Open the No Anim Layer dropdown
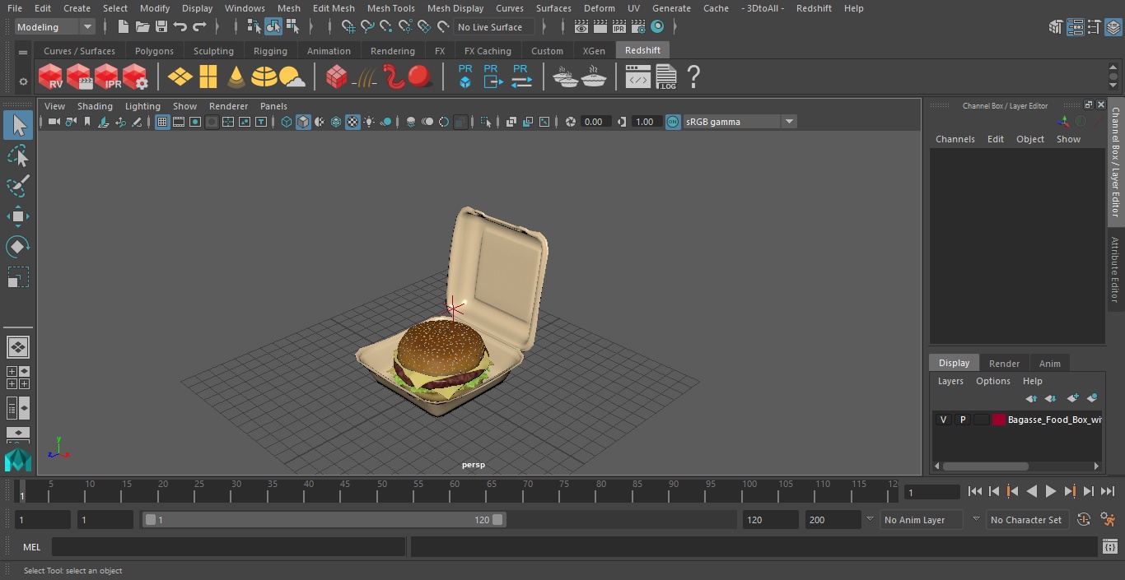The image size is (1125, 580). coord(870,520)
